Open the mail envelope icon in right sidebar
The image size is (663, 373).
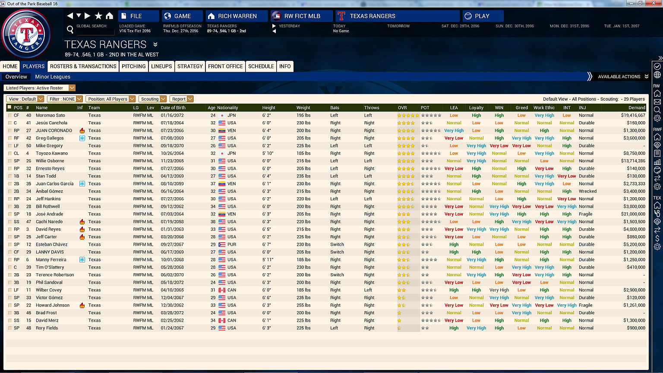click(x=657, y=102)
